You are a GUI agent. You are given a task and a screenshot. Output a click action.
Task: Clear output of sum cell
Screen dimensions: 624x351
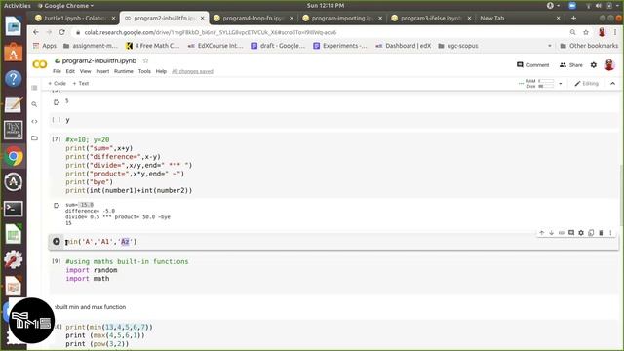click(57, 206)
